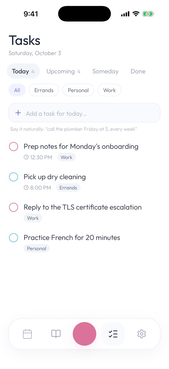Check off Prep notes for Monday's onboarding
This screenshot has width=169, height=369.
point(14,146)
